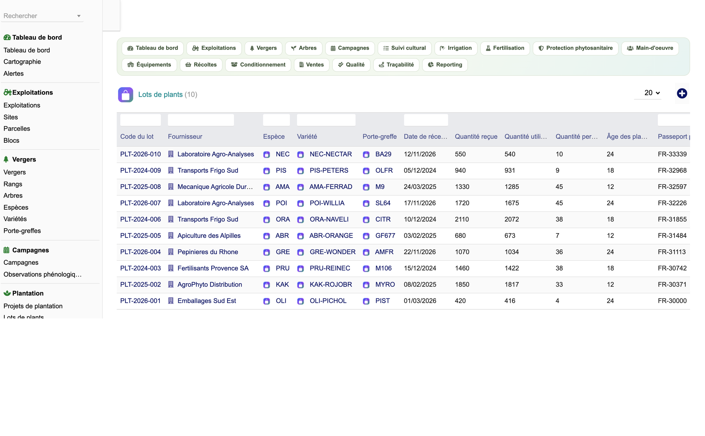Open Cartographie in the sidebar
Viewport: 705px width, 436px height.
pyautogui.click(x=22, y=62)
